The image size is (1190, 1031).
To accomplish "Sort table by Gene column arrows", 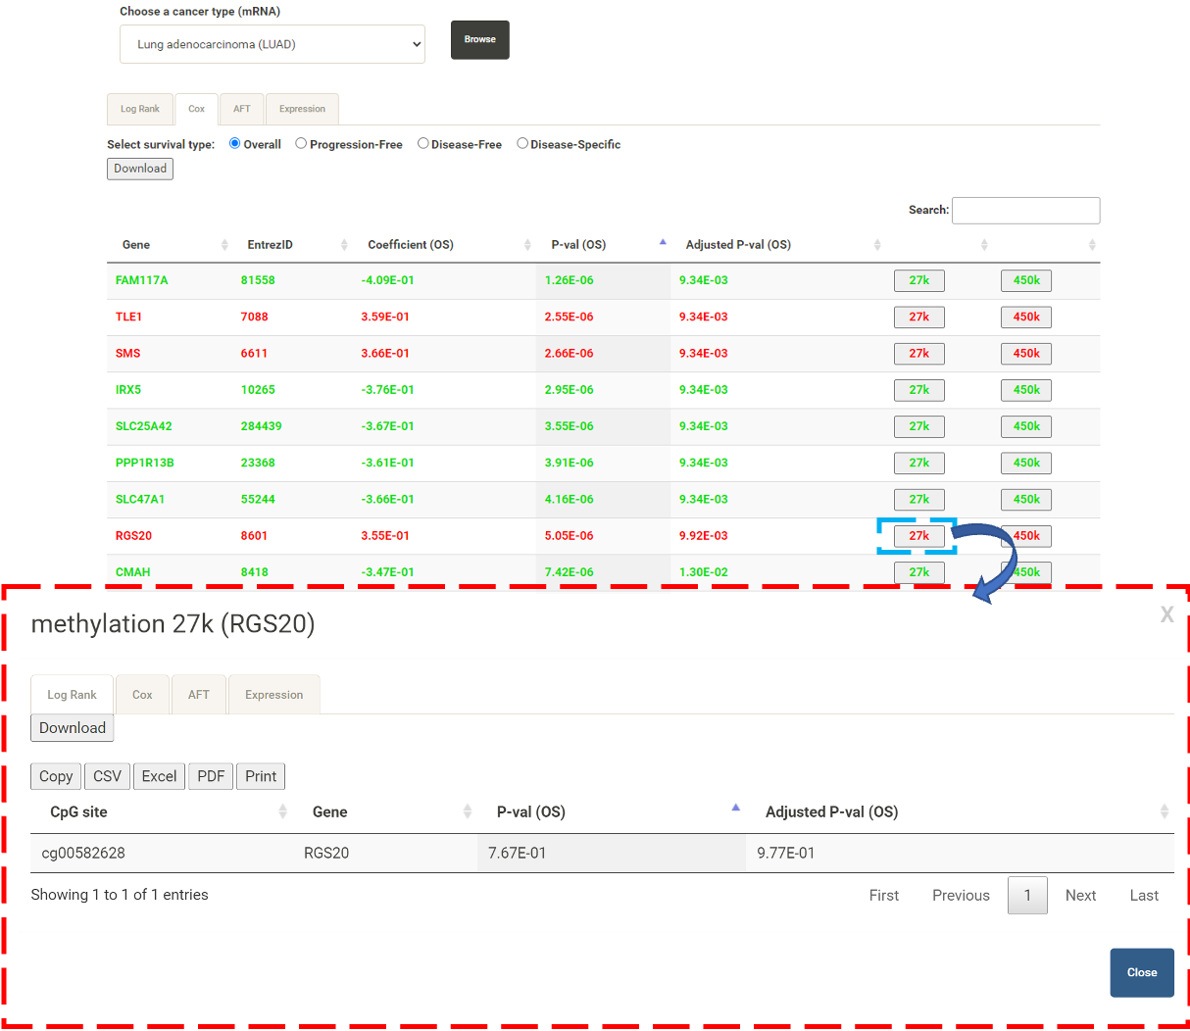I will [224, 245].
